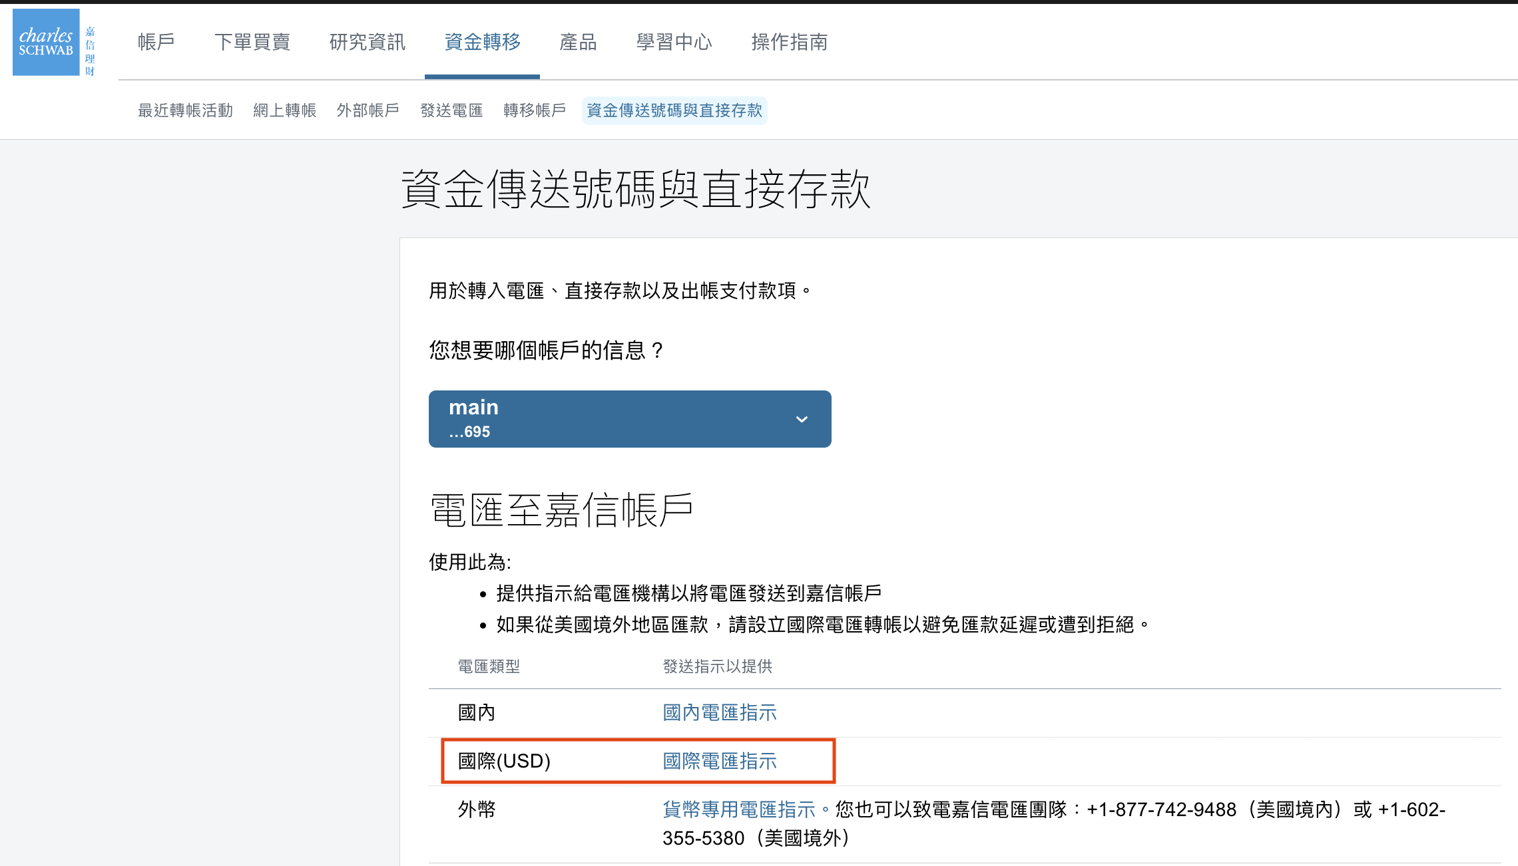This screenshot has height=866, width=1518.
Task: Click the 資金傳送號碼與直接存款 page title
Action: pyautogui.click(x=636, y=189)
